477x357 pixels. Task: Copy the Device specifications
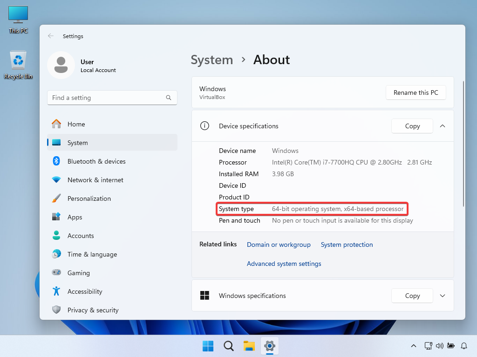(412, 126)
